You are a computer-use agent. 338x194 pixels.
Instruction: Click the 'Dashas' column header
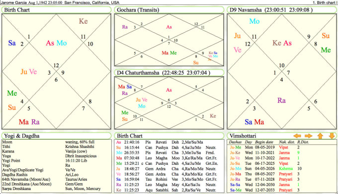(x=235, y=142)
